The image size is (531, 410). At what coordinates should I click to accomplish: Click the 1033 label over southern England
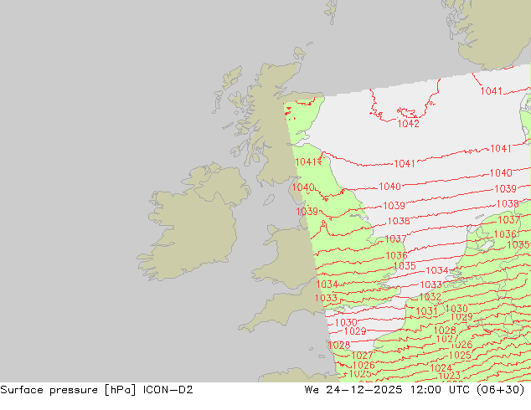[x=326, y=298]
